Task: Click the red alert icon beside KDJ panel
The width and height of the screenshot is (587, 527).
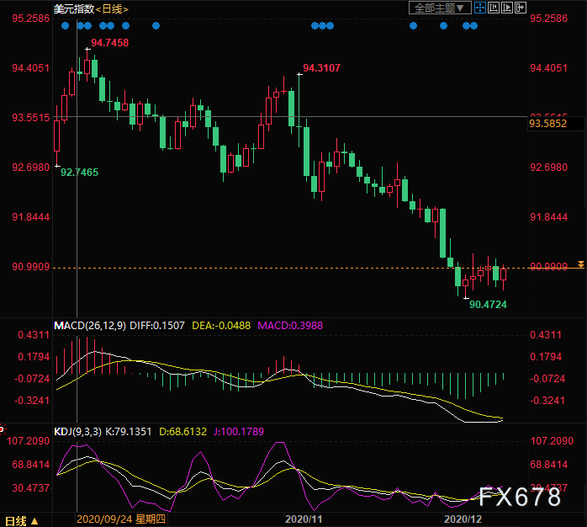Action: tap(2, 429)
